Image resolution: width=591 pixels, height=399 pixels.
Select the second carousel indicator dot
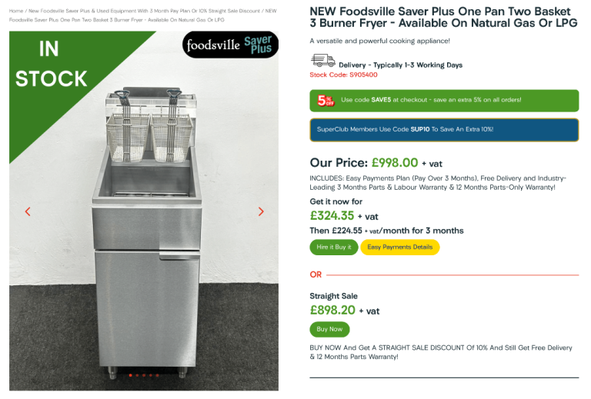tap(137, 375)
